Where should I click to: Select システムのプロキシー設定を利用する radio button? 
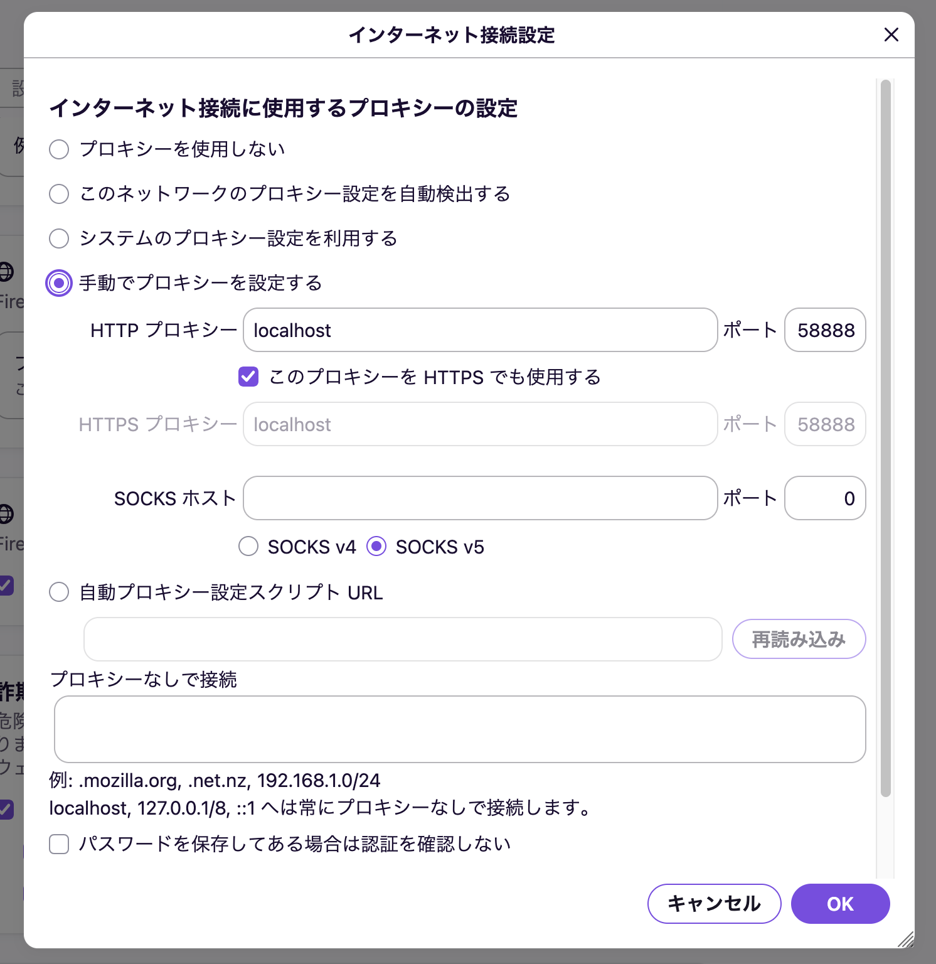tap(59, 238)
